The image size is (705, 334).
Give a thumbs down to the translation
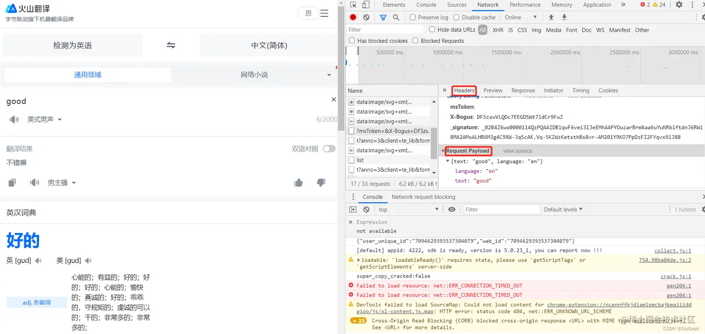pyautogui.click(x=321, y=183)
